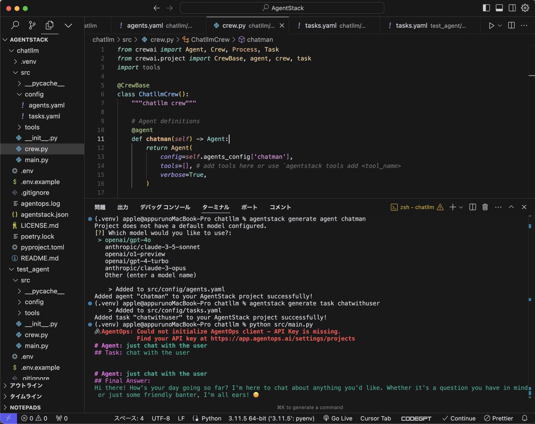The height and width of the screenshot is (424, 535).
Task: Navigate back with the left arrow
Action: 156,8
